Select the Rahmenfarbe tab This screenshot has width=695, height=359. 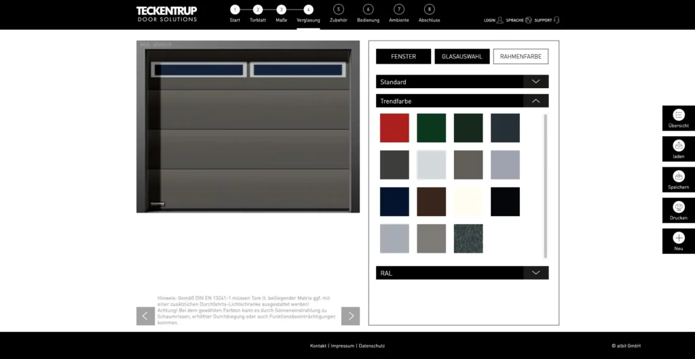pos(521,57)
